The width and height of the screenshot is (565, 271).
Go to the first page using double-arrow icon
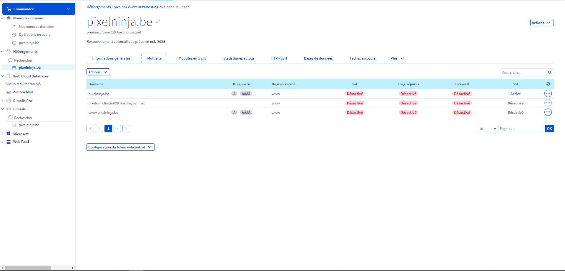pos(90,128)
